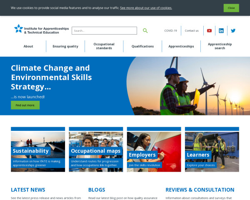The image size is (250, 200).
Task: Open the About menu item
Action: click(28, 46)
